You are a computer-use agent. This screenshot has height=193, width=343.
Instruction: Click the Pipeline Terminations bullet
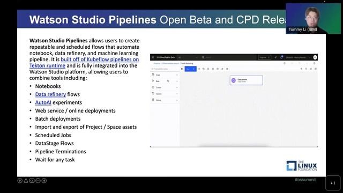pos(61,151)
